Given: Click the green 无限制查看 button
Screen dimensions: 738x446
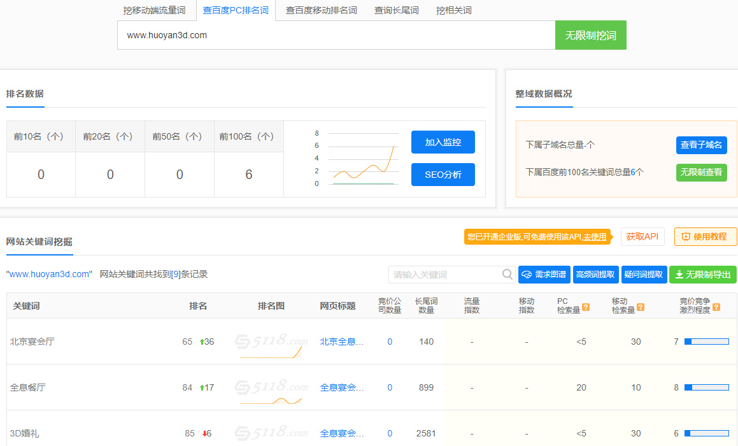Looking at the screenshot, I should 701,173.
